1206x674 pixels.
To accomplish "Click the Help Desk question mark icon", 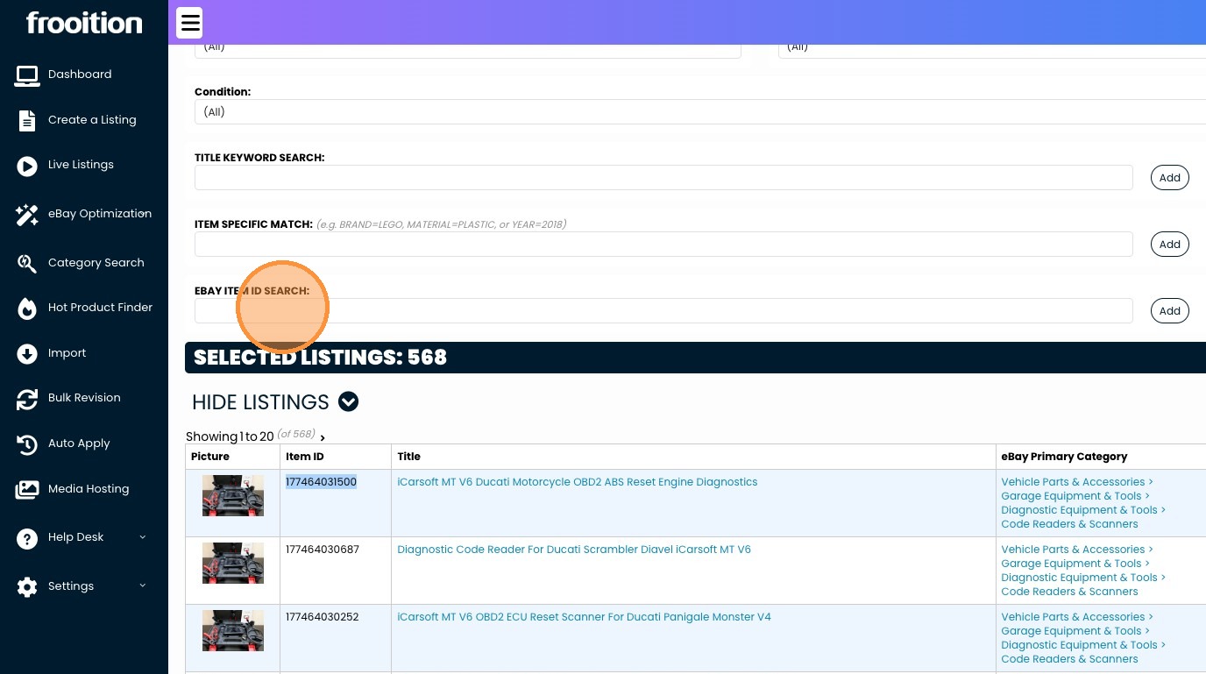I will tap(27, 538).
